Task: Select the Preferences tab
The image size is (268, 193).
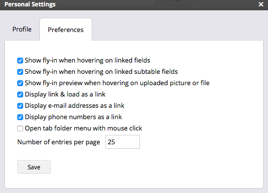Action: tap(66, 30)
